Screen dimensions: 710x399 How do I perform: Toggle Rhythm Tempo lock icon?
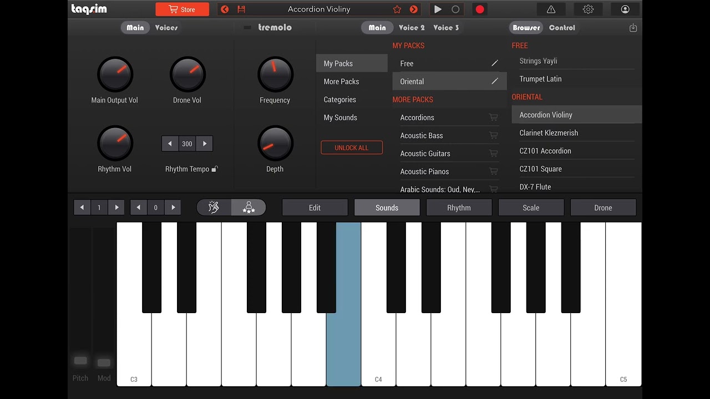point(215,169)
